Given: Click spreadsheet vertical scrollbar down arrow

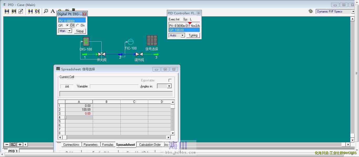Looking at the screenshot, I should (x=173, y=133).
